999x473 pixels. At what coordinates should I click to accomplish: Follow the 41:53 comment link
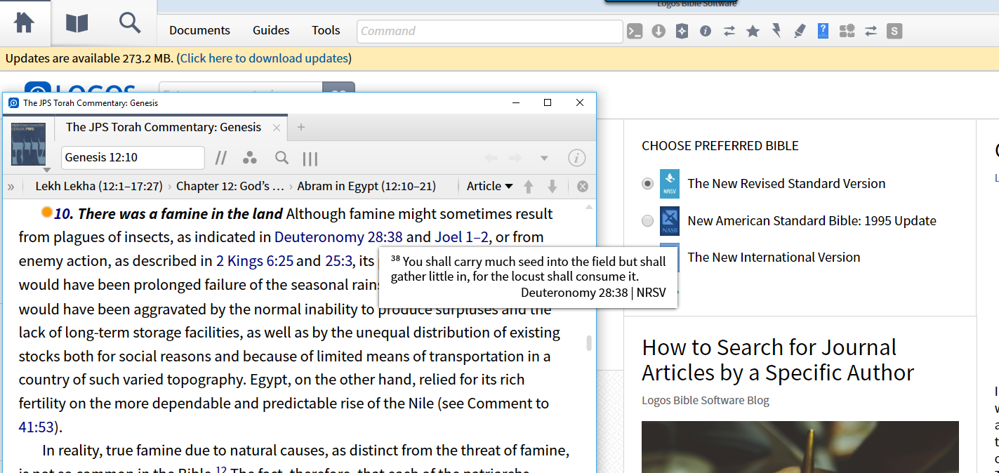pos(36,427)
